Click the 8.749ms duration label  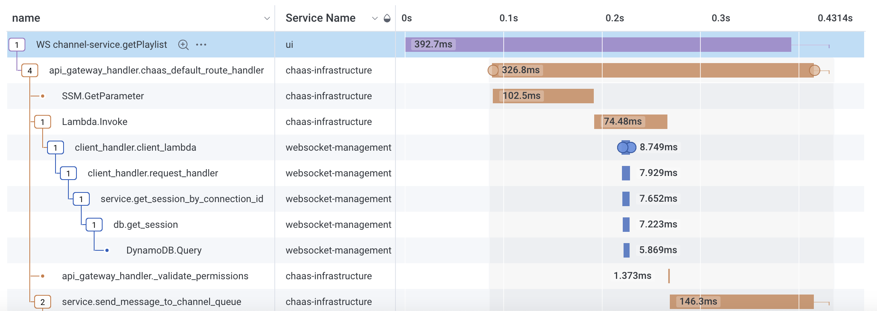click(659, 147)
